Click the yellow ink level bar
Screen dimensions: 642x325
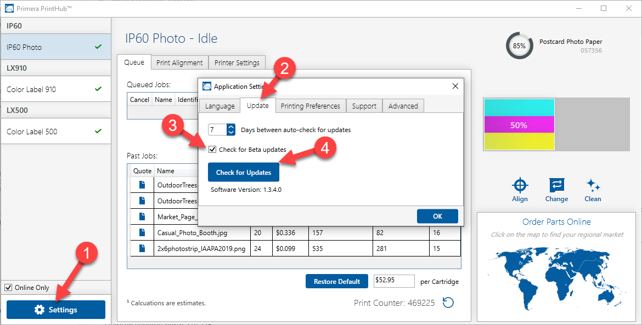pyautogui.click(x=519, y=141)
